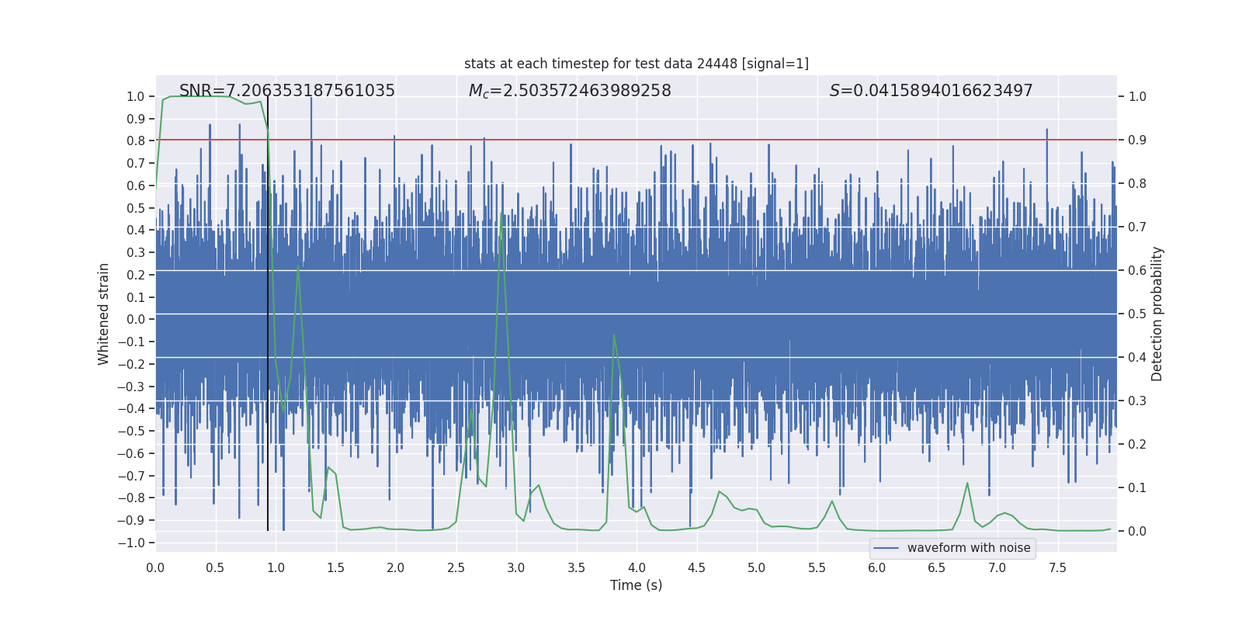Viewport: 1242px width, 621px height.
Task: Select the −0.2 tick on the Whitened strain axis
Action: click(131, 364)
